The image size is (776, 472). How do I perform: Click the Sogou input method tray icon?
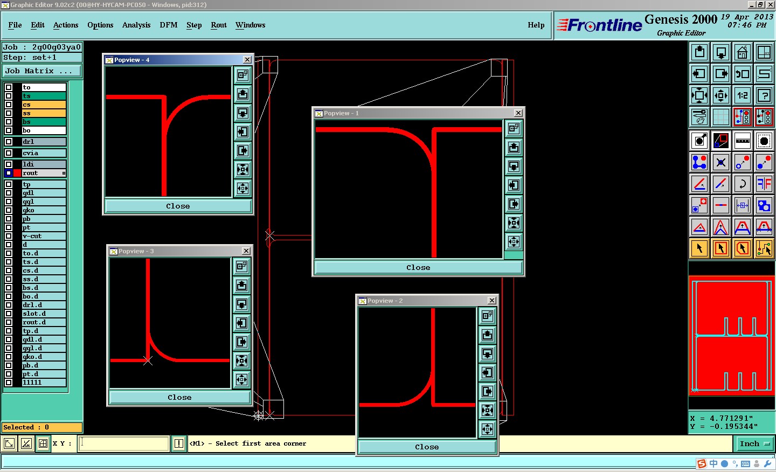(x=702, y=464)
